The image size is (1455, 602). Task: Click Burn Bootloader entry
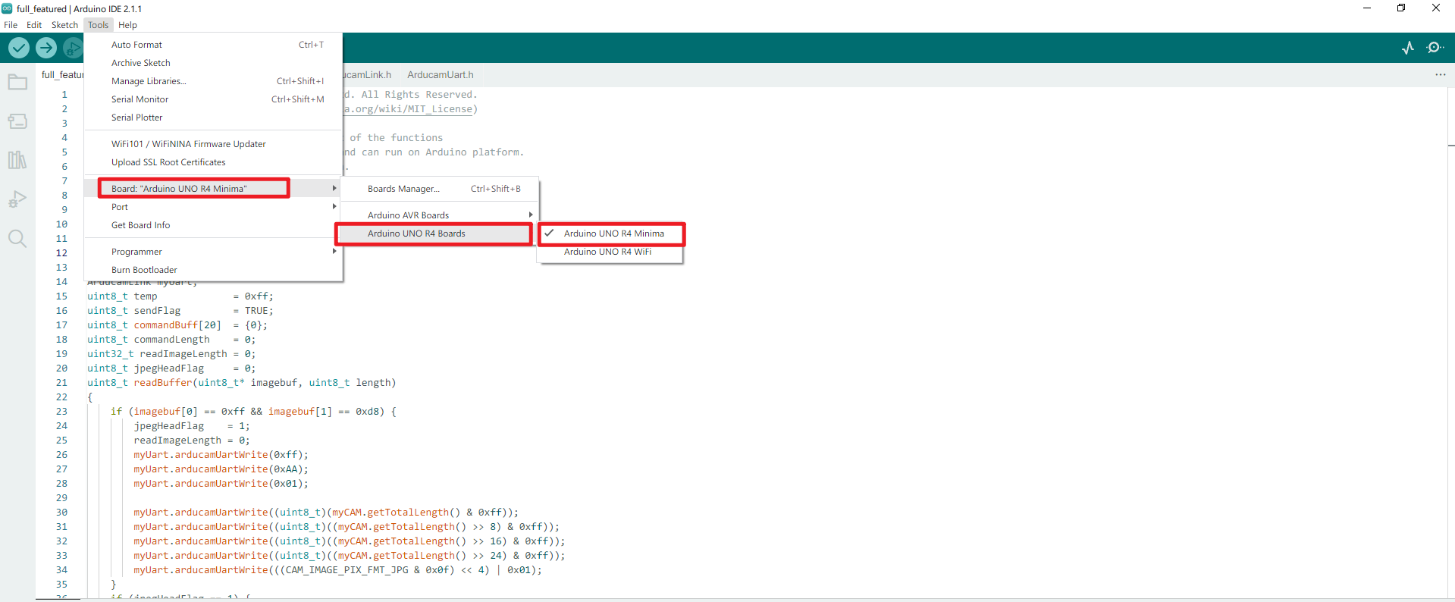214,270
